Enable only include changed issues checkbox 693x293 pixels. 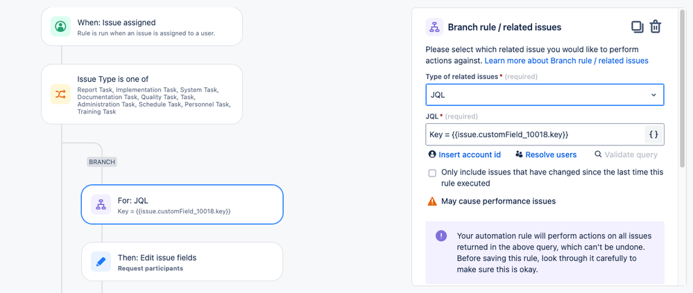(432, 173)
